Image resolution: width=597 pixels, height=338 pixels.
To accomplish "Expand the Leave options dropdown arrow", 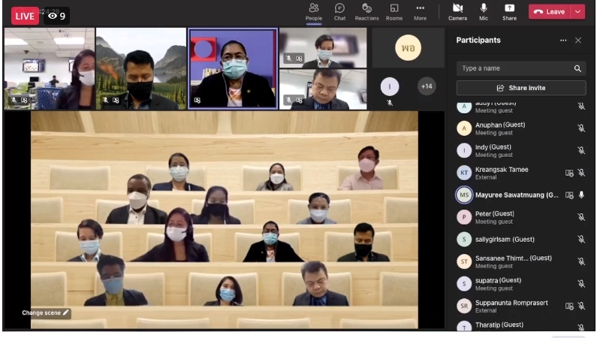I will coord(577,12).
